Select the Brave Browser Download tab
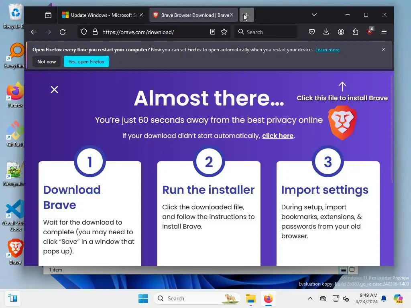411x308 pixels. coord(193,15)
